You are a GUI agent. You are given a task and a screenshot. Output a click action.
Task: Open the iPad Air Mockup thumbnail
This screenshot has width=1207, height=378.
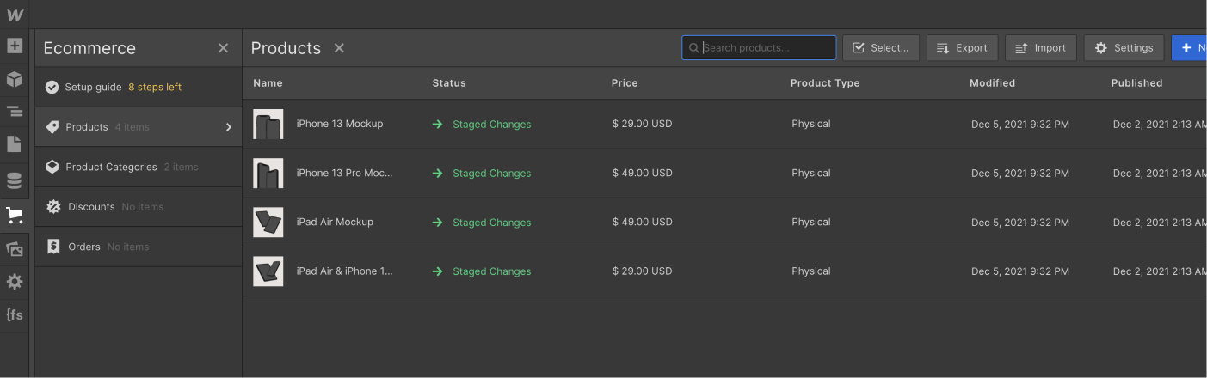click(x=268, y=223)
